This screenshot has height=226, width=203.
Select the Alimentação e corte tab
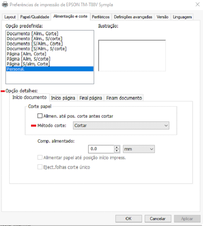point(70,16)
